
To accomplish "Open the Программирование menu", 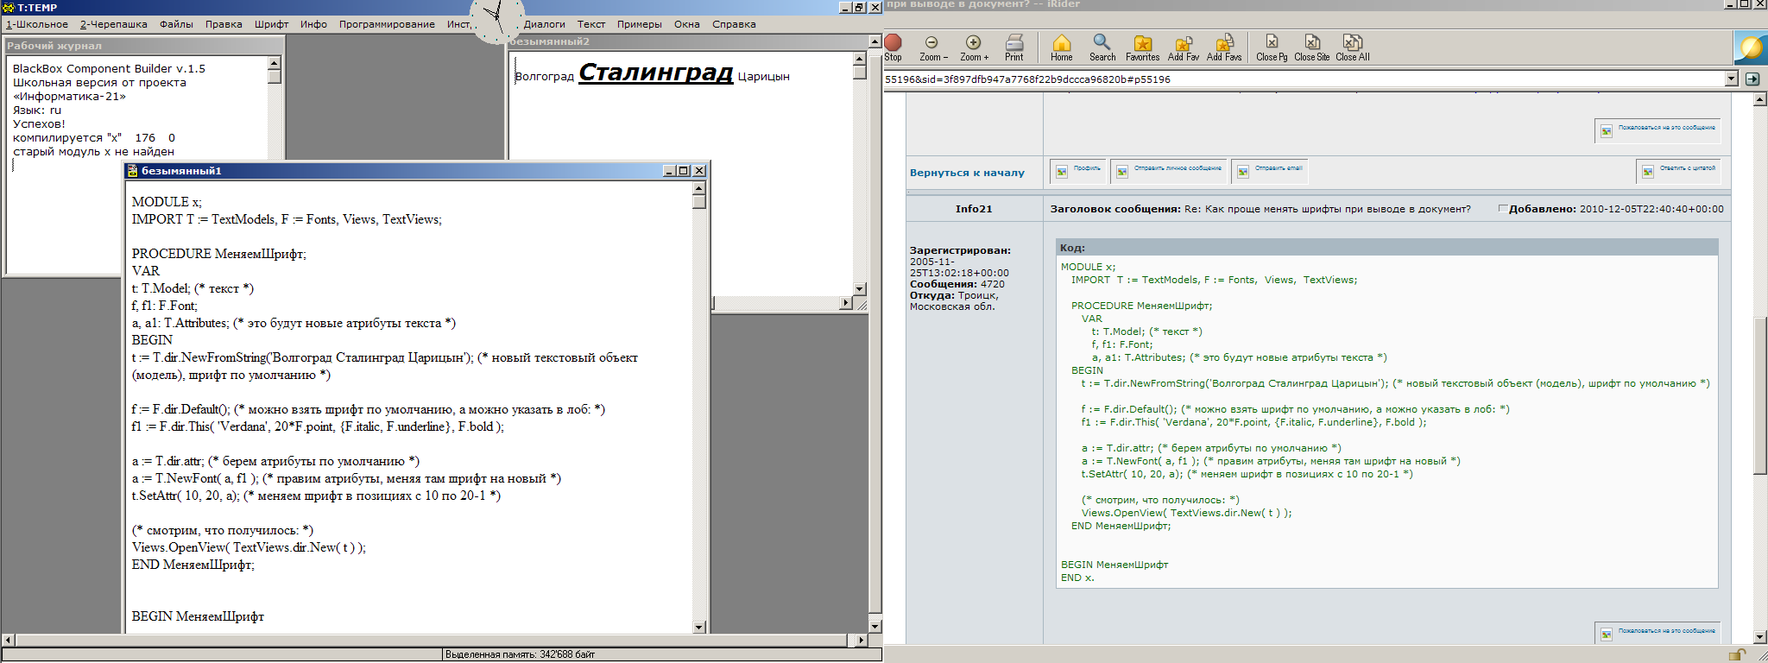I will (386, 24).
